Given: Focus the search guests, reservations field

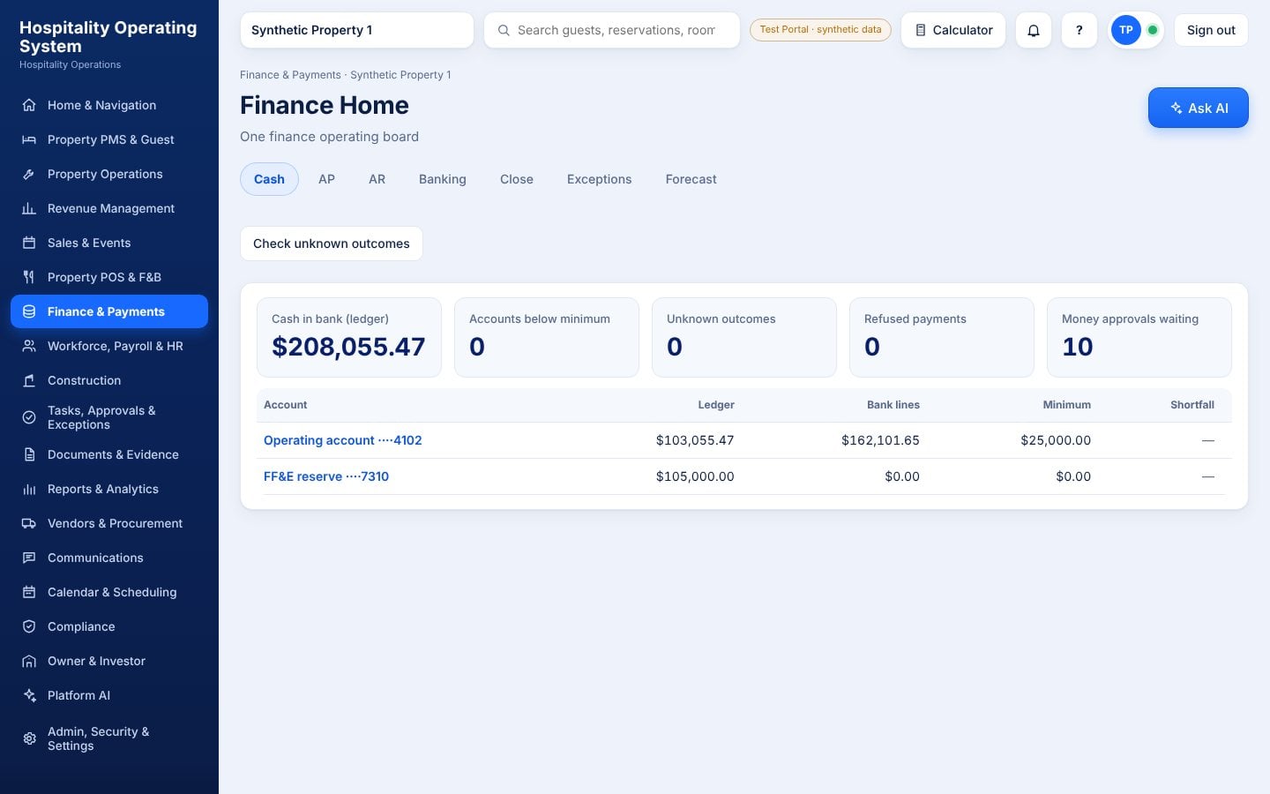Looking at the screenshot, I should [612, 30].
